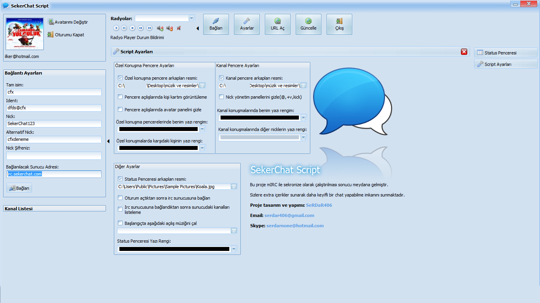Expand the Kanal Listesi panel header
540x303 pixels.
pyautogui.click(x=55, y=208)
